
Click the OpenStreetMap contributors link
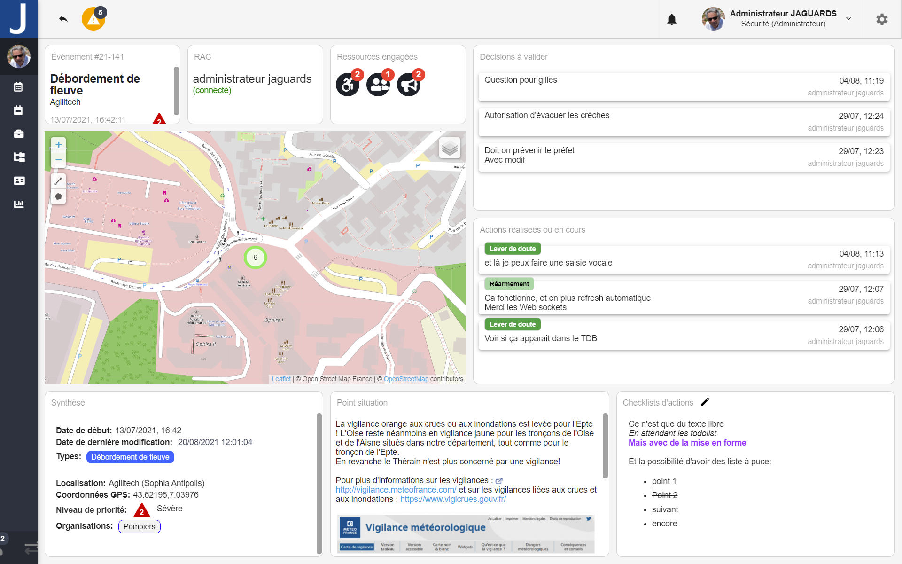[x=406, y=379]
